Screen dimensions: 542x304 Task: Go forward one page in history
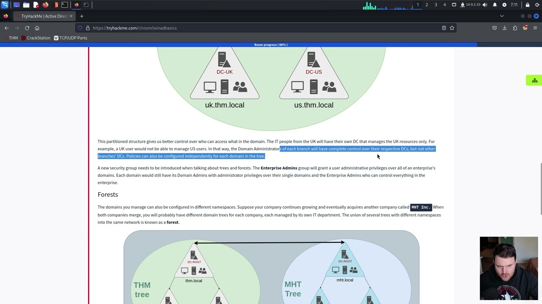pos(17,28)
